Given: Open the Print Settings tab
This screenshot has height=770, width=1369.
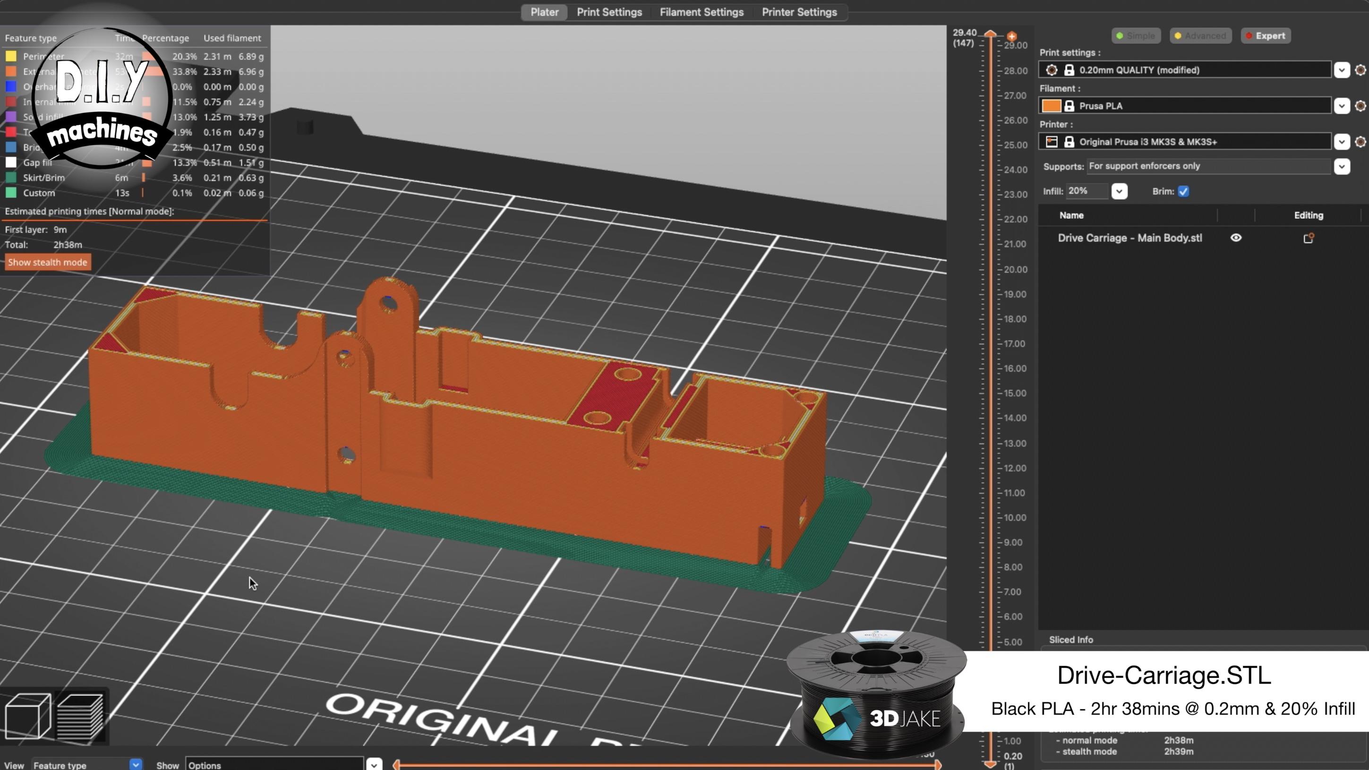Looking at the screenshot, I should [609, 12].
